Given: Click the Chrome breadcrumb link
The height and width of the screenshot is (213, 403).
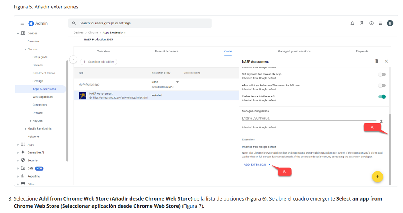Looking at the screenshot, I should click(93, 32).
